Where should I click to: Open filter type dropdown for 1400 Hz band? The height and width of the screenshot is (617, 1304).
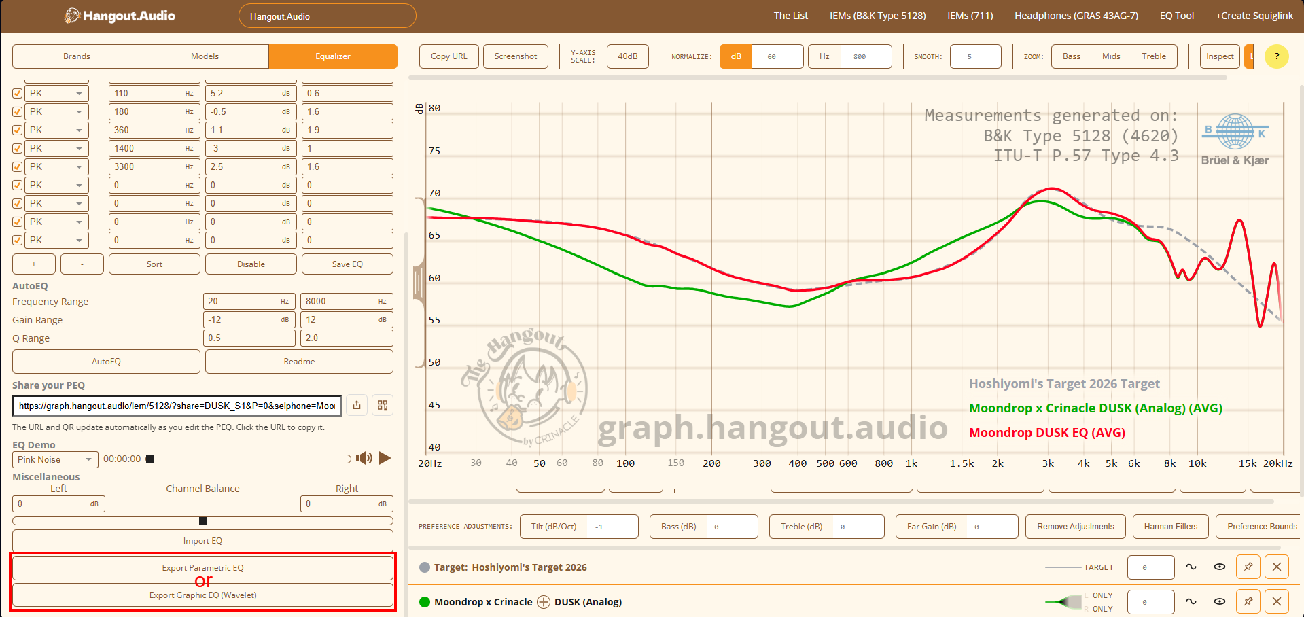[x=56, y=148]
